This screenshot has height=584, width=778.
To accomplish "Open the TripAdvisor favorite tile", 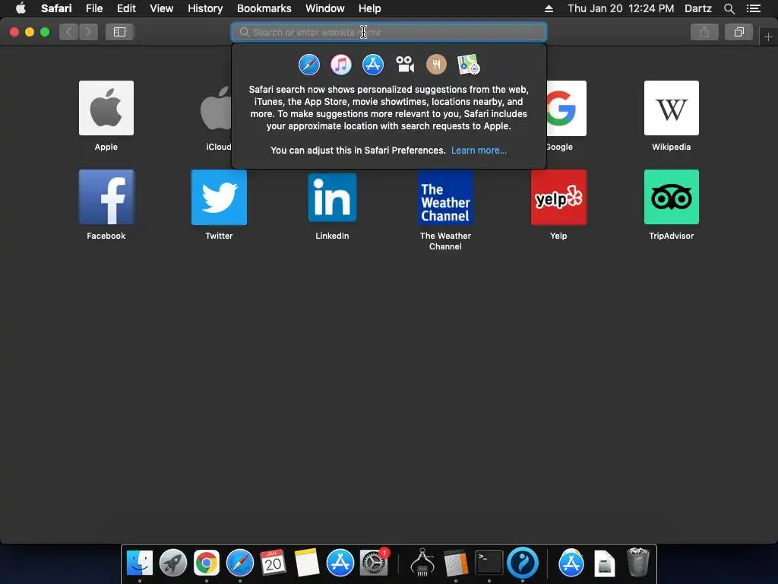I will (x=672, y=197).
